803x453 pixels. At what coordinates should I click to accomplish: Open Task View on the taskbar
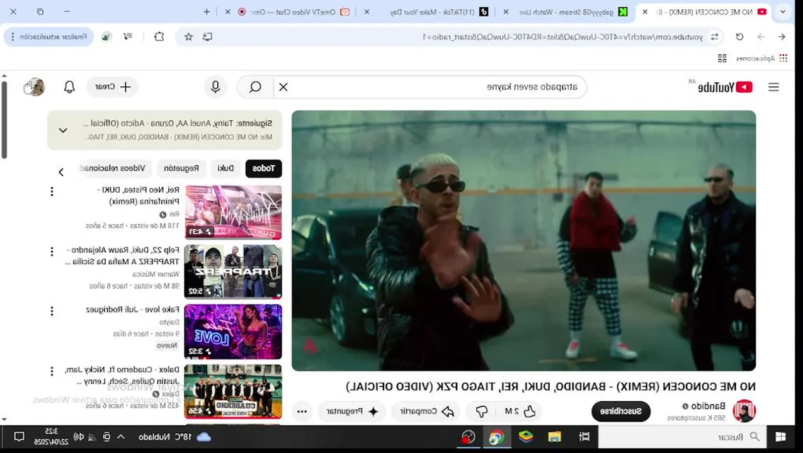click(584, 437)
